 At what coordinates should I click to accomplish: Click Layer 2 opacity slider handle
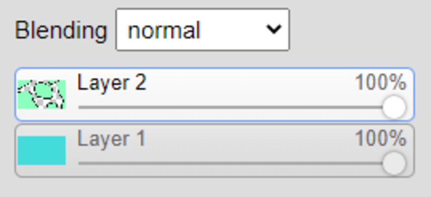(x=394, y=107)
